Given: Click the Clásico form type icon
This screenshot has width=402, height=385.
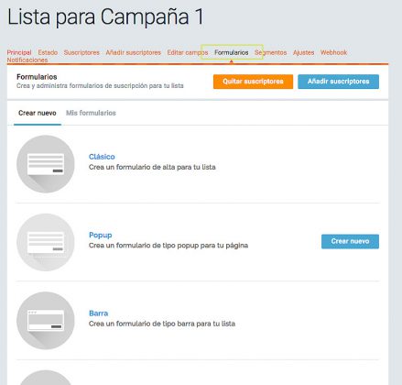Looking at the screenshot, I should click(x=46, y=164).
